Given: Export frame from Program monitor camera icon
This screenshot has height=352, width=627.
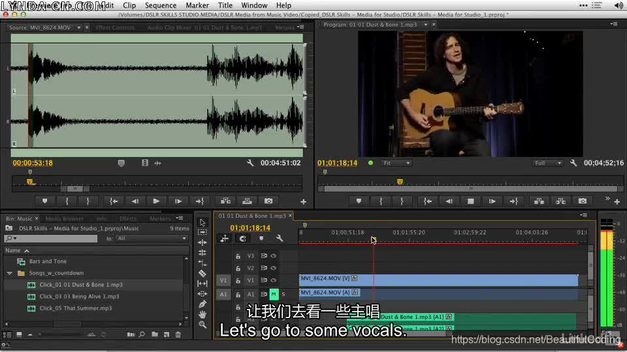Looking at the screenshot, I should (x=583, y=201).
